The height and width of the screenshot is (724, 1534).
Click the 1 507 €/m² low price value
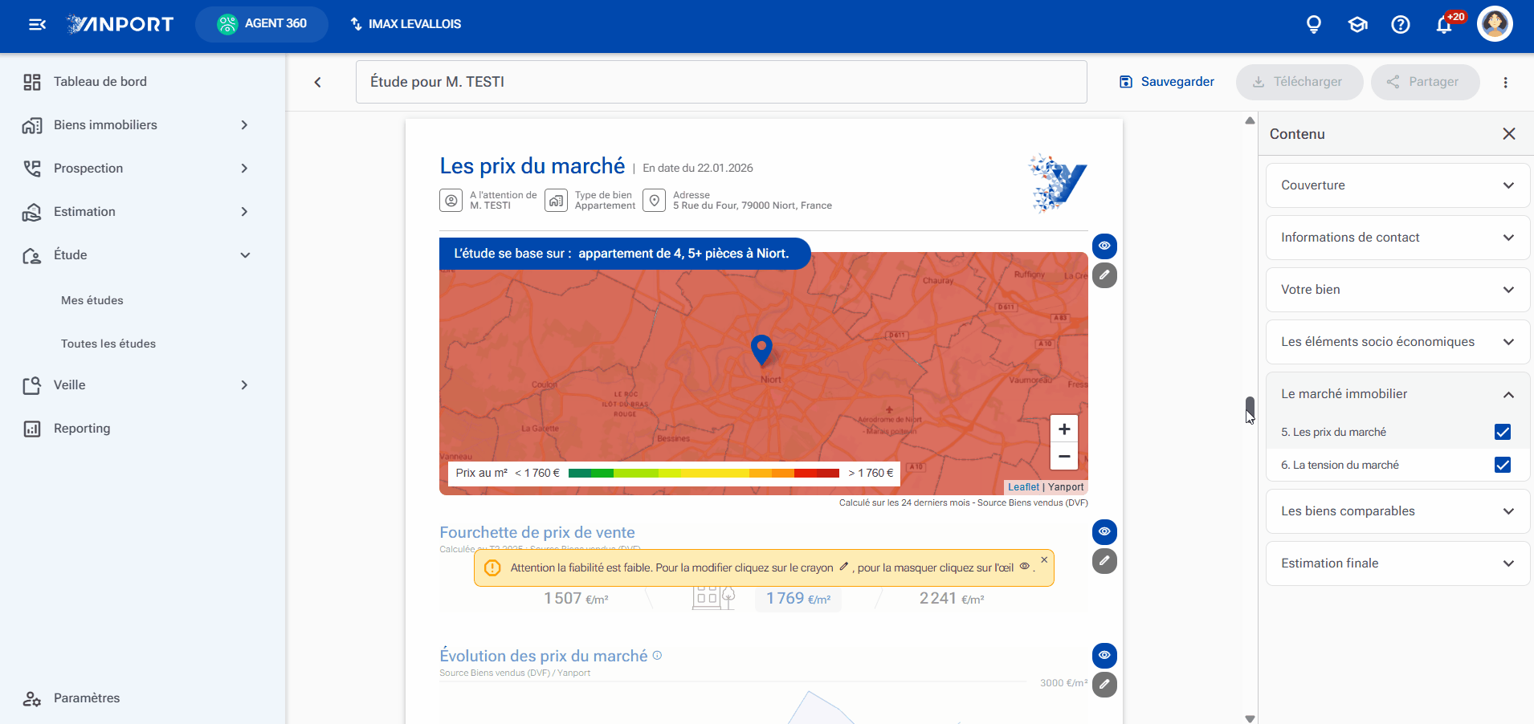pyautogui.click(x=576, y=599)
